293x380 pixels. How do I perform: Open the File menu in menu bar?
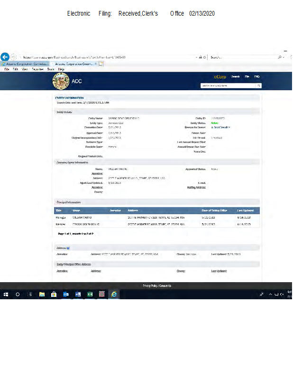click(x=7, y=69)
